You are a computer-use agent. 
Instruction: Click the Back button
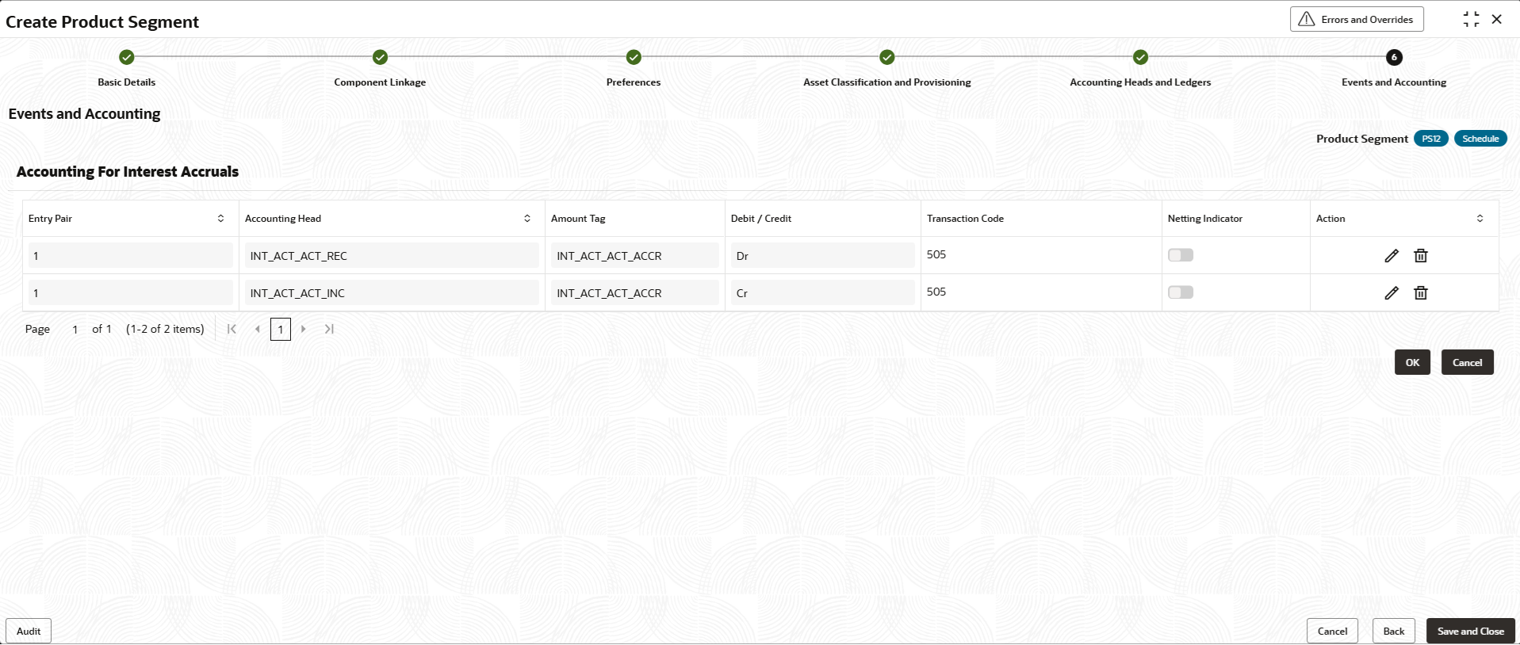(x=1394, y=631)
